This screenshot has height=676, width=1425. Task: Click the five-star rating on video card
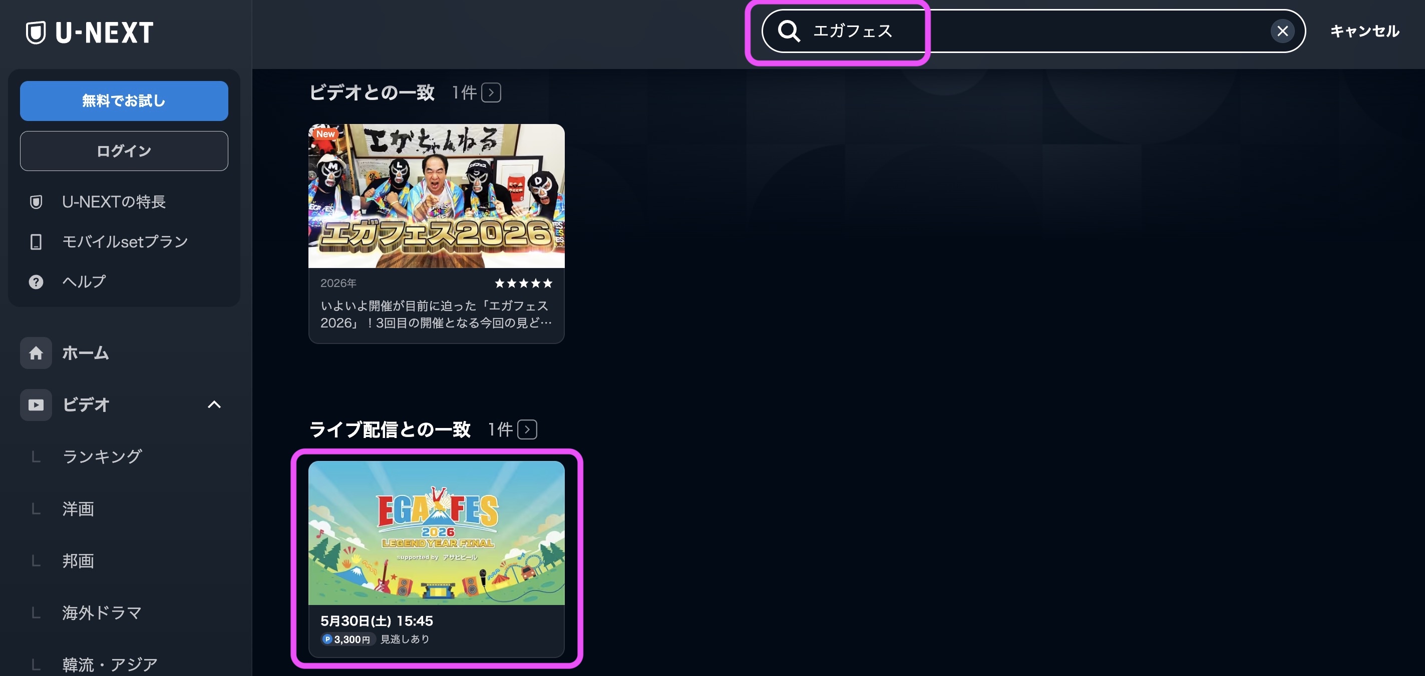tap(523, 283)
